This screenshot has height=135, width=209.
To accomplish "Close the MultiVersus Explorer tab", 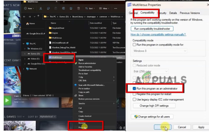I will coord(57,1).
